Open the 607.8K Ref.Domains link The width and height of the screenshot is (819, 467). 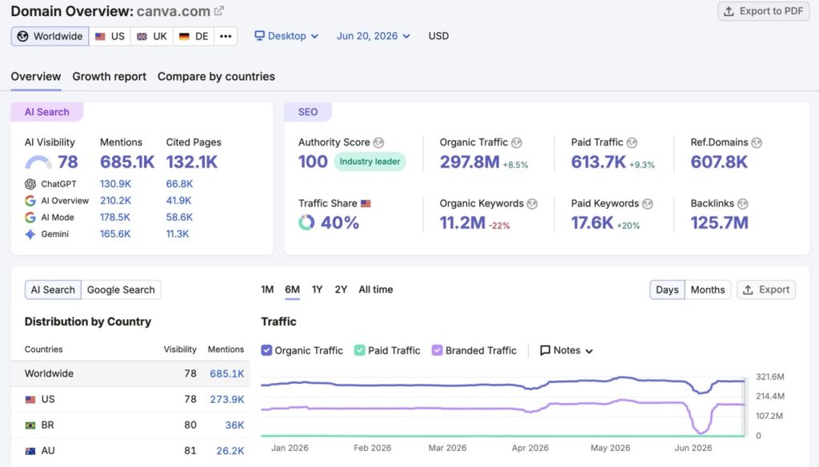tap(719, 162)
